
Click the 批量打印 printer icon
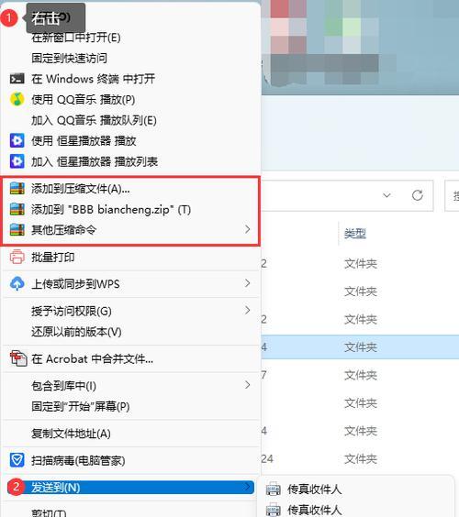(x=17, y=258)
